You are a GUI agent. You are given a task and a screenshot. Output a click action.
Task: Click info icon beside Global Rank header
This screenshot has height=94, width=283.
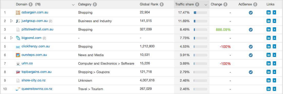(161, 4)
